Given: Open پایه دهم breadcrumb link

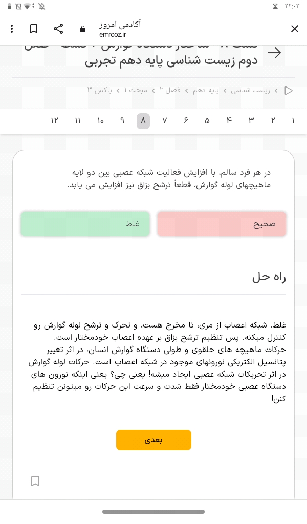Looking at the screenshot, I should (x=206, y=91).
